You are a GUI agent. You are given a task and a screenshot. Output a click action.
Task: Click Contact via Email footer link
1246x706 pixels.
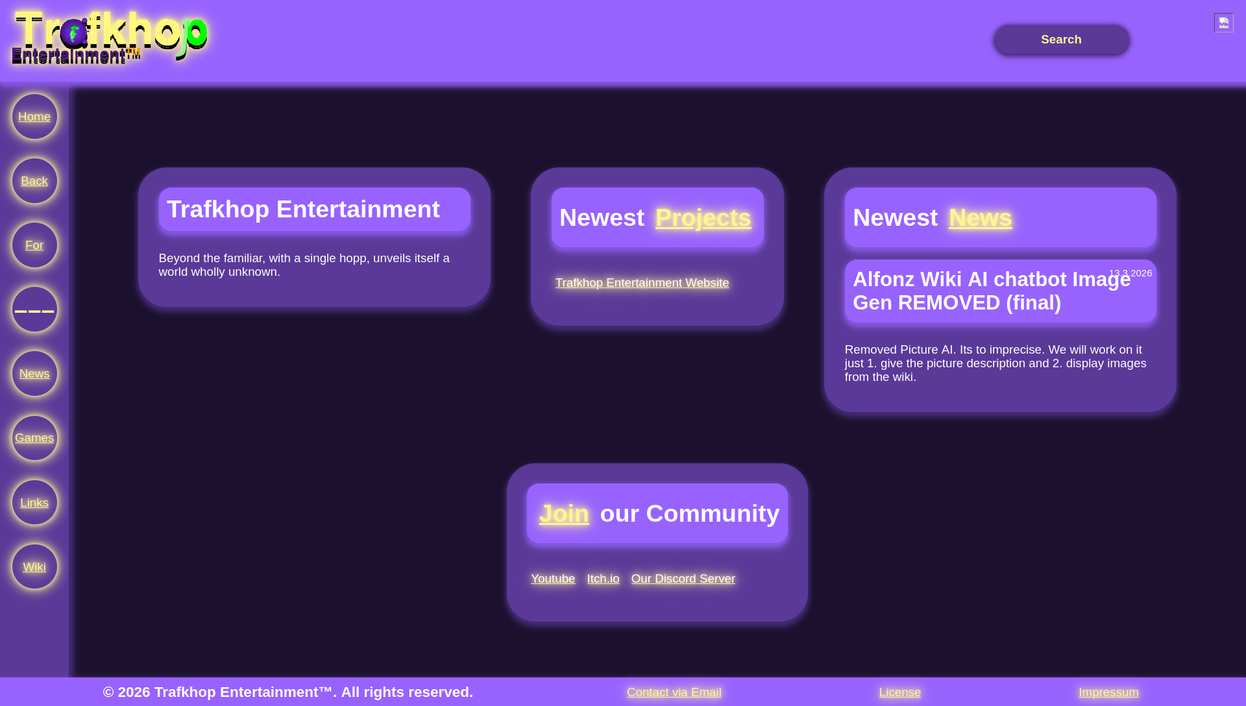(x=674, y=692)
